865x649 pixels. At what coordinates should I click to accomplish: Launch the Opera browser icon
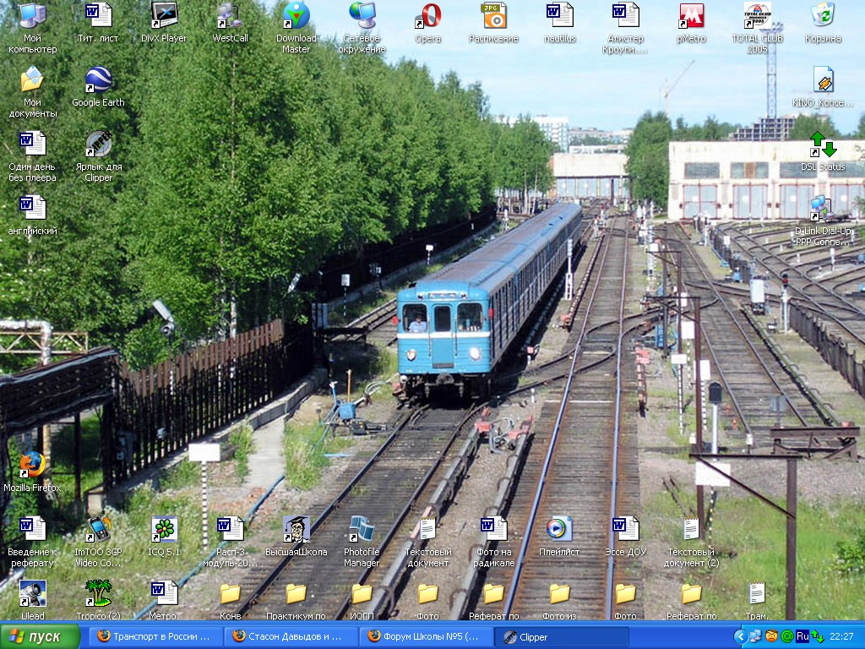click(x=427, y=16)
